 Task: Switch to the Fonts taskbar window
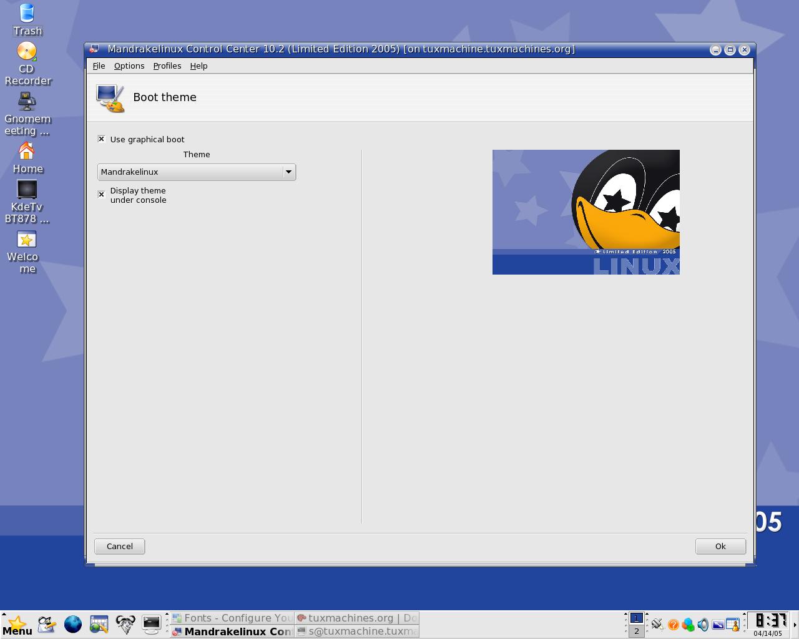(x=232, y=618)
